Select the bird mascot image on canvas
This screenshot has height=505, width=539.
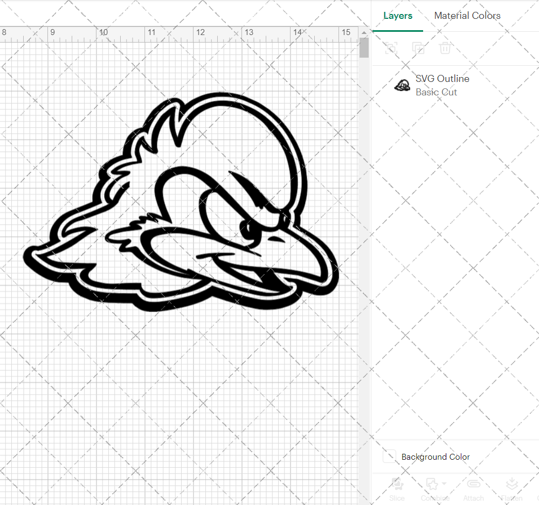pyautogui.click(x=181, y=202)
